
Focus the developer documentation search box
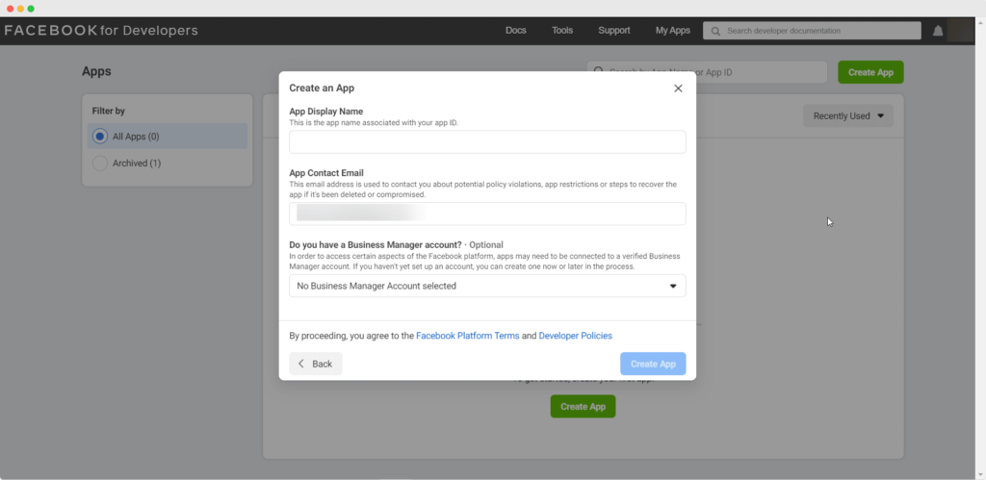click(812, 31)
